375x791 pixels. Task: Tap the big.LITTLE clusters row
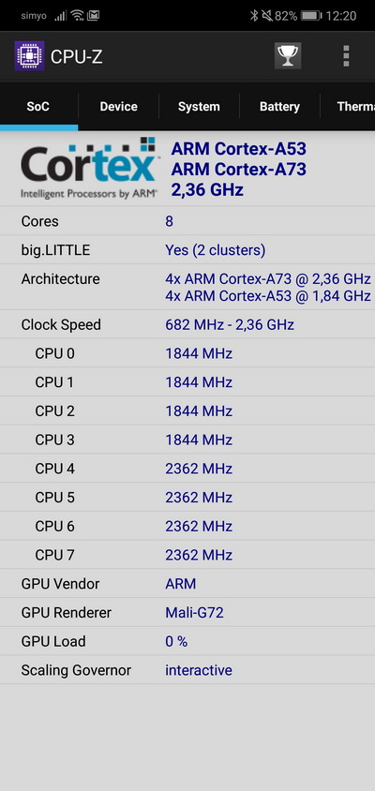pyautogui.click(x=187, y=249)
